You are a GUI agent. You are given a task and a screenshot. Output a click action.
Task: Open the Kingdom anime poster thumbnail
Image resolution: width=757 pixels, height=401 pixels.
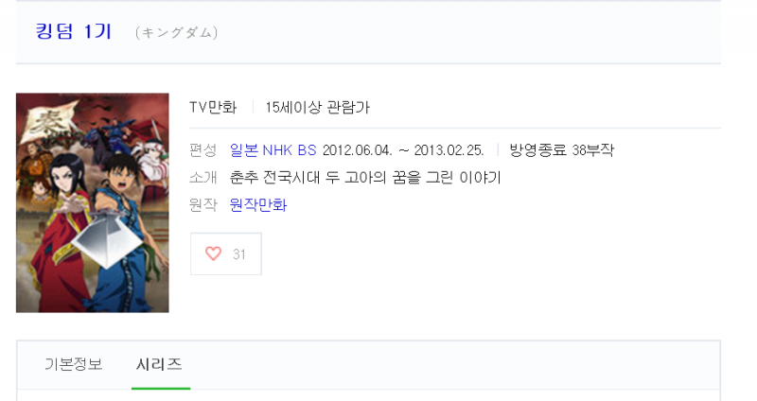point(92,202)
